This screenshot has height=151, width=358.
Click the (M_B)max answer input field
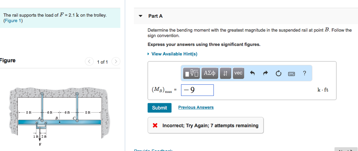pyautogui.click(x=197, y=90)
